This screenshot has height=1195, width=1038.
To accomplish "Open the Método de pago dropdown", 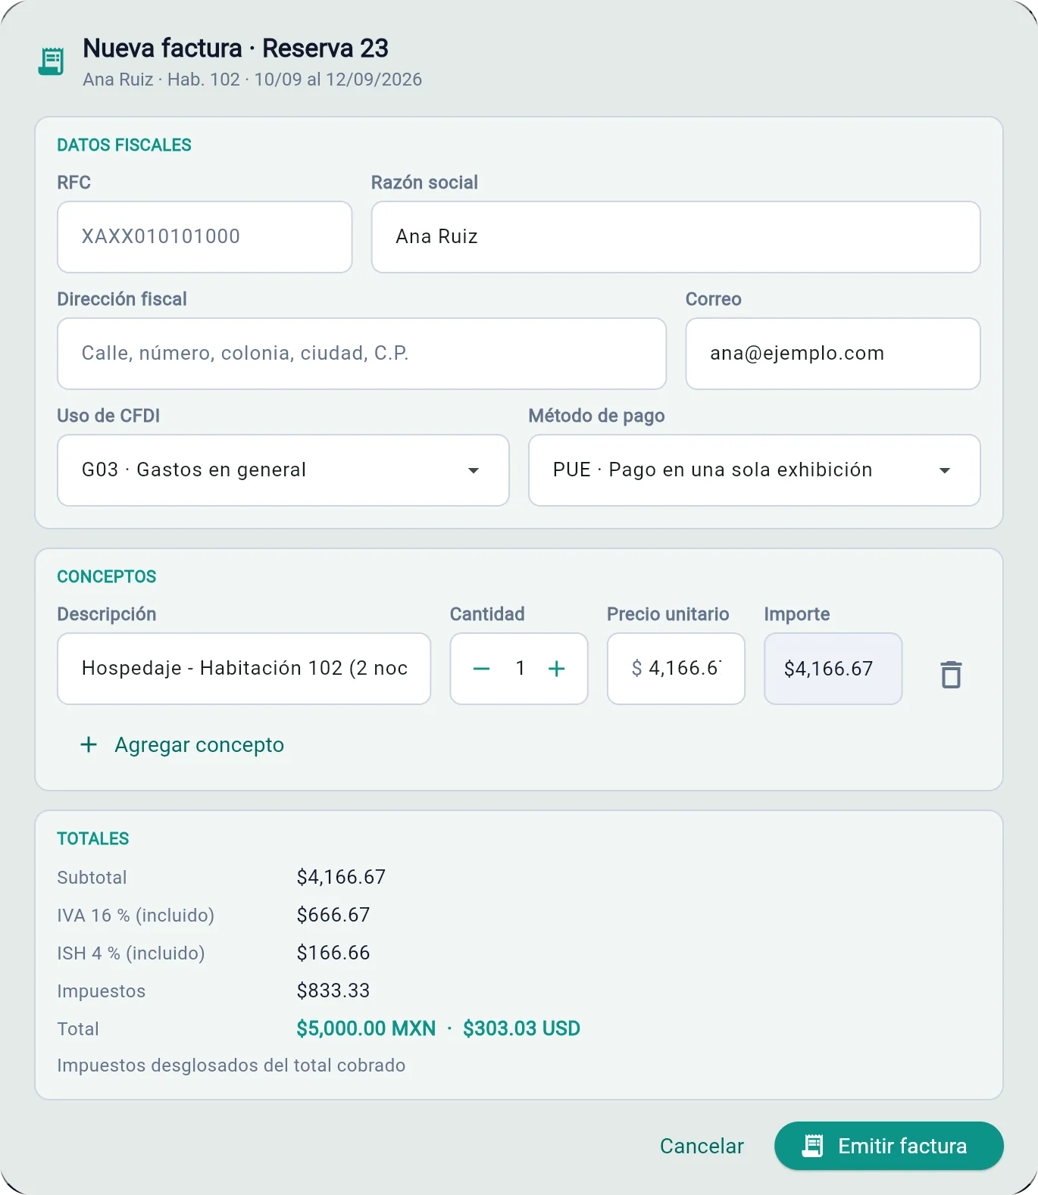I will pos(755,470).
